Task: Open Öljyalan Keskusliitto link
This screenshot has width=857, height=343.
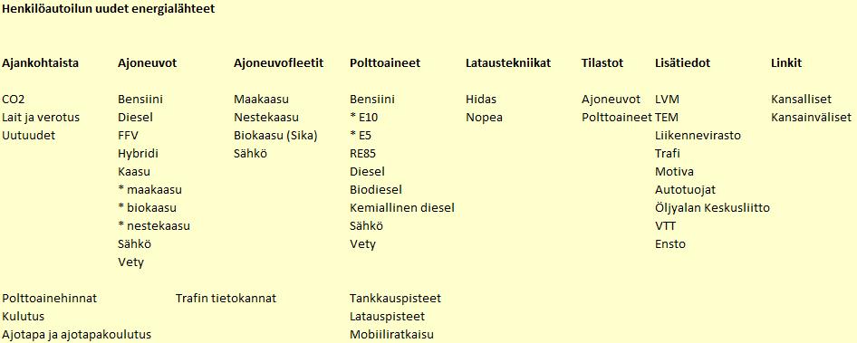Action: coord(712,208)
